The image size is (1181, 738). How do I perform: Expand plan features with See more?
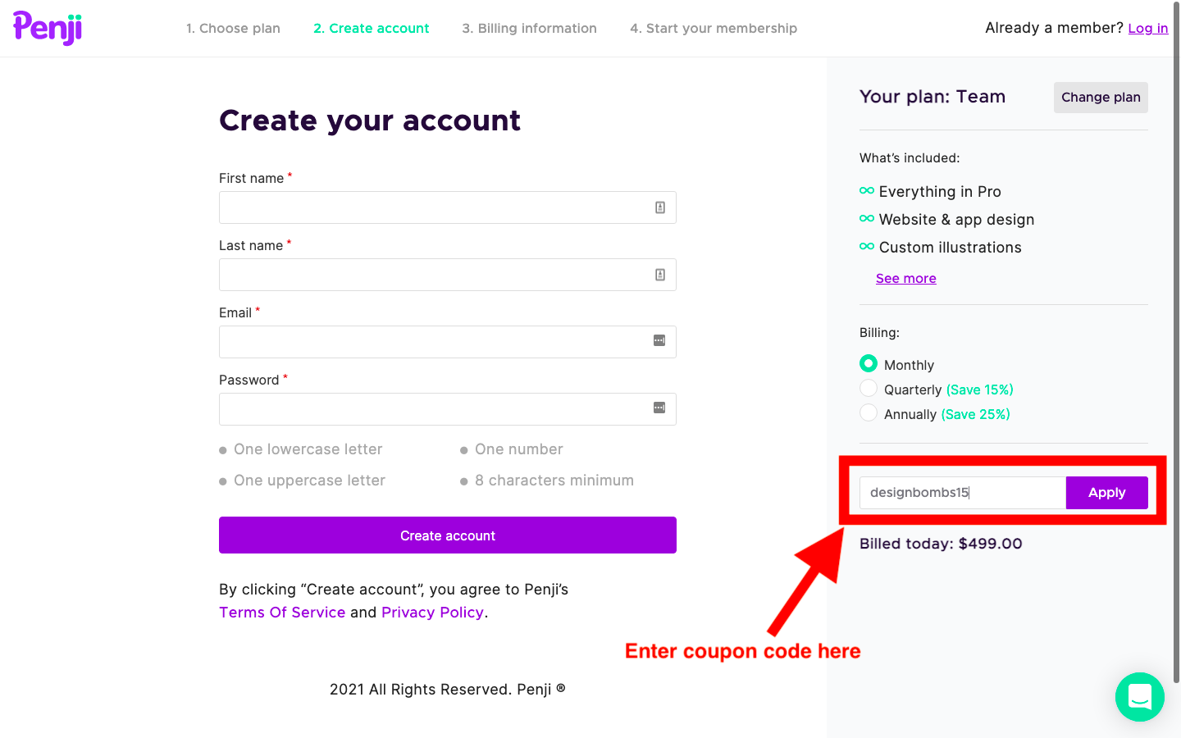(x=905, y=279)
